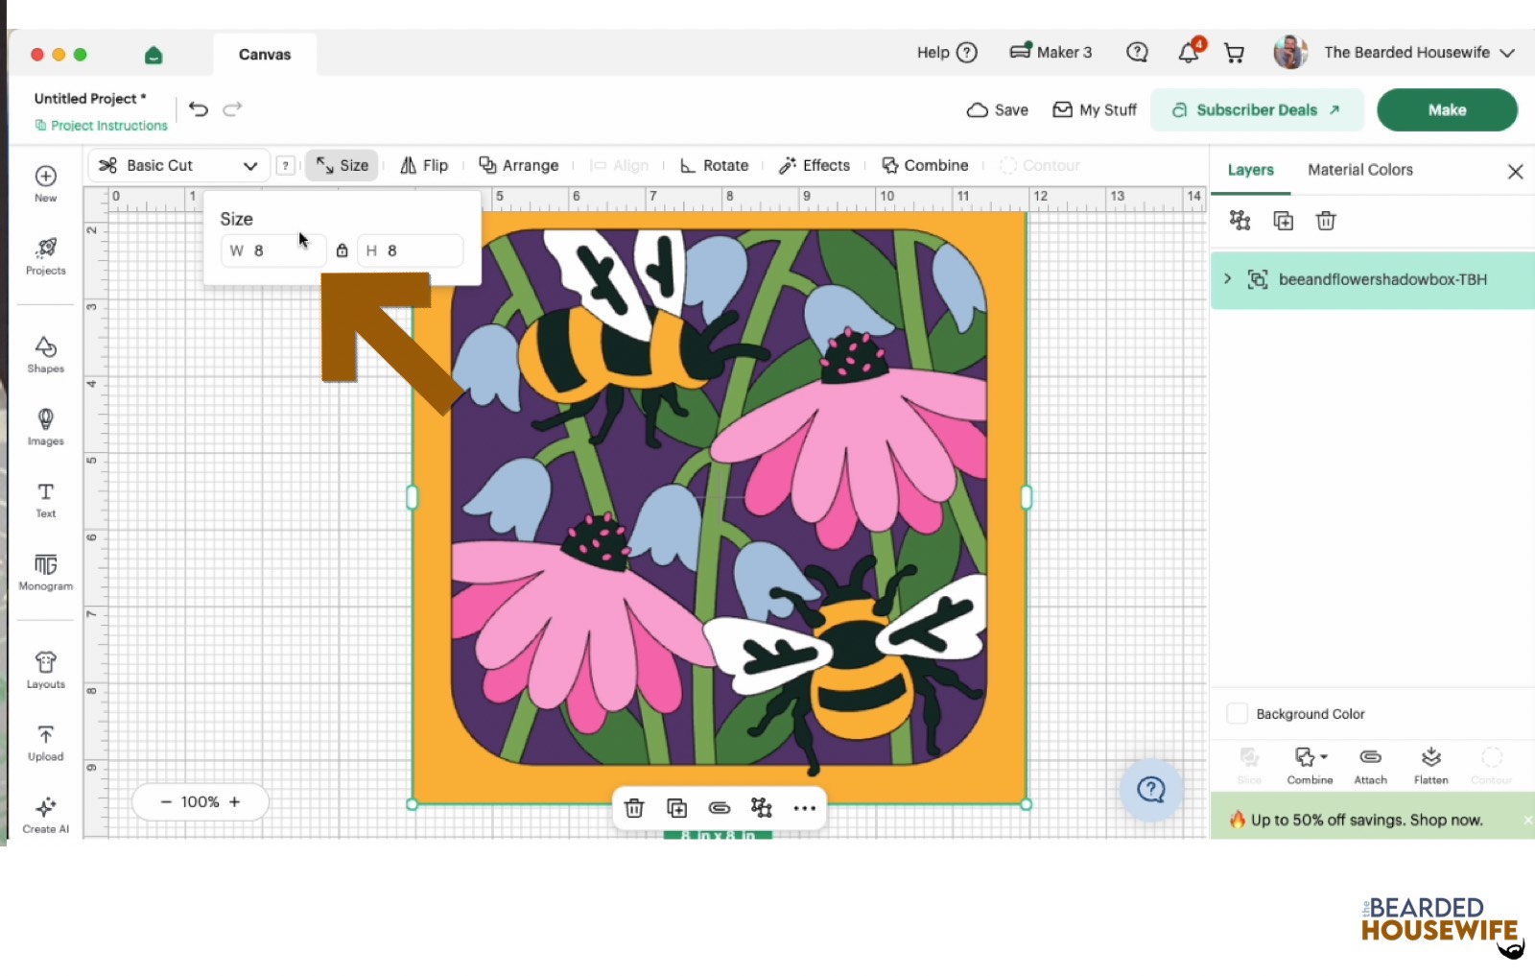The width and height of the screenshot is (1535, 976).
Task: Toggle the Background Color checkbox
Action: 1238,713
